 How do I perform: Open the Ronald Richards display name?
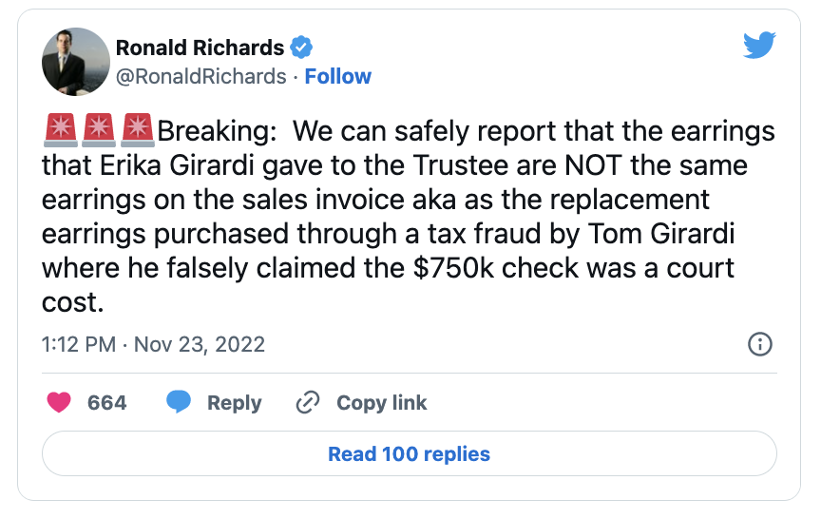coord(200,48)
